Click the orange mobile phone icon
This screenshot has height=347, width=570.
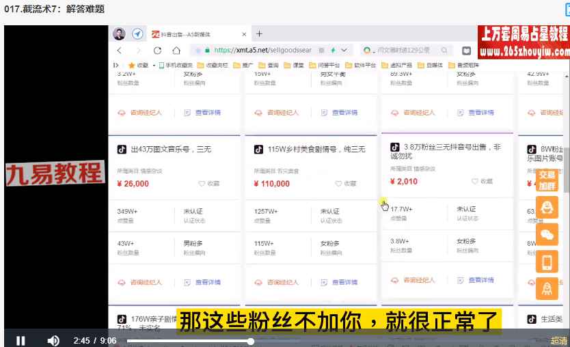547,262
